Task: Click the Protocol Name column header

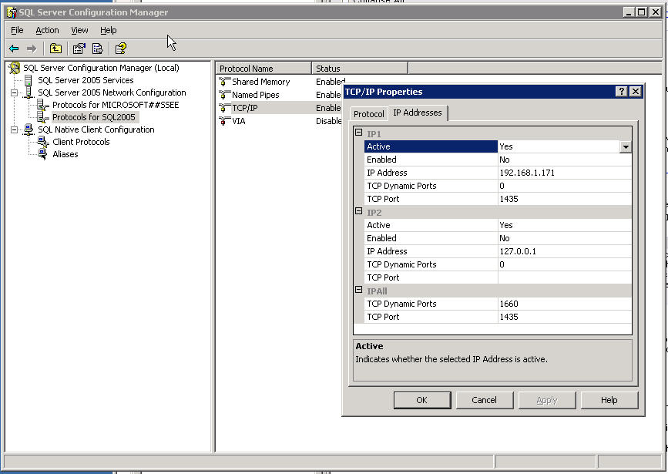Action: point(264,68)
